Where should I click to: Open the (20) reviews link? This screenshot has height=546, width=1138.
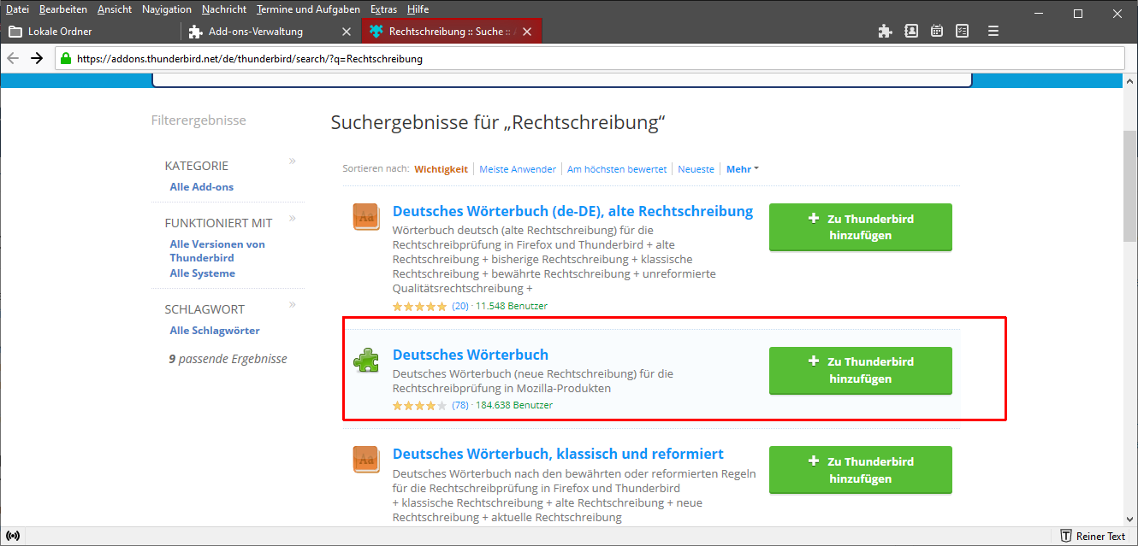460,306
